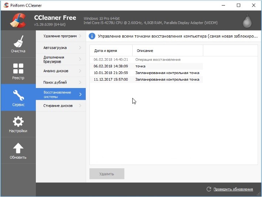Sort by Дата и время column header
The height and width of the screenshot is (197, 262).
(x=111, y=50)
